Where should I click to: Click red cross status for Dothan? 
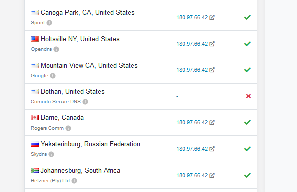[x=248, y=96]
